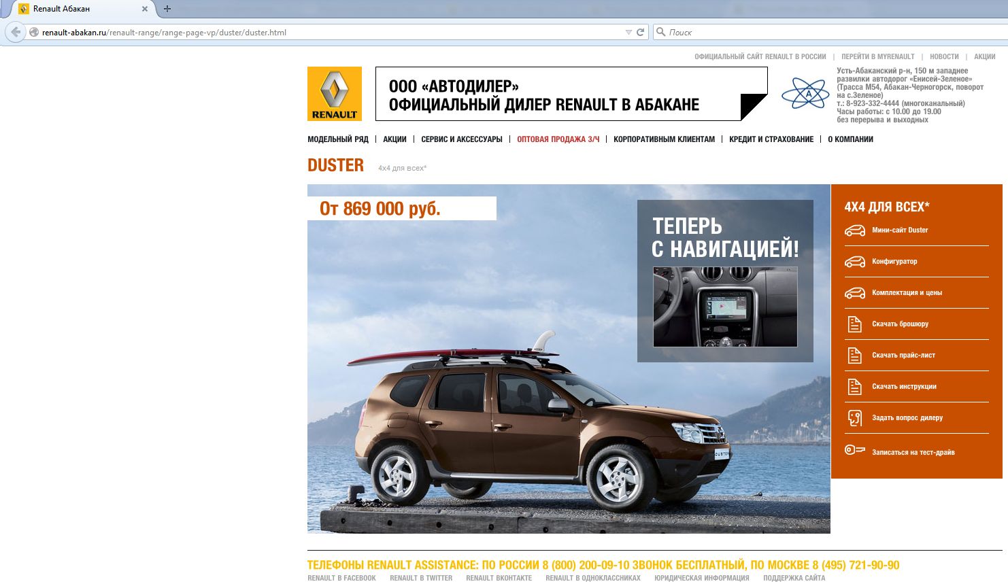Click the Скачать брошюру link
Screen dimensions: 1008x586
(900, 324)
